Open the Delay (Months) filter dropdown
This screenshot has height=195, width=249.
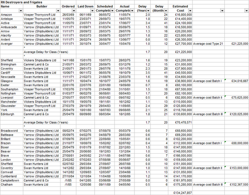tap(166, 11)
